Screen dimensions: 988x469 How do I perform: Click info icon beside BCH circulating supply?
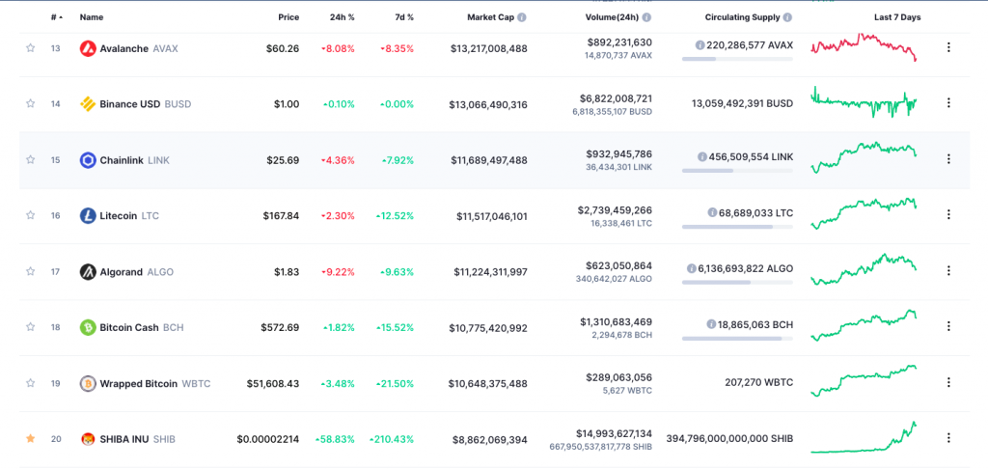[711, 324]
